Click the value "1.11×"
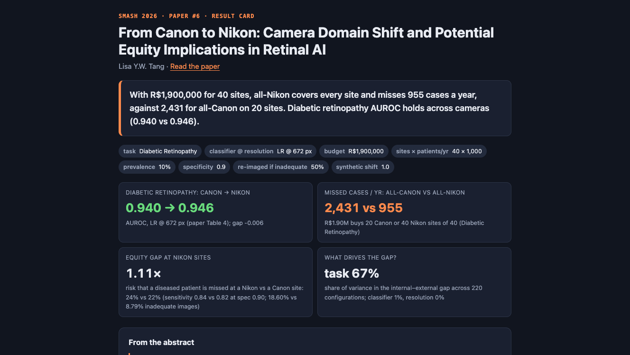Viewport: 630px width, 355px height. tap(144, 273)
